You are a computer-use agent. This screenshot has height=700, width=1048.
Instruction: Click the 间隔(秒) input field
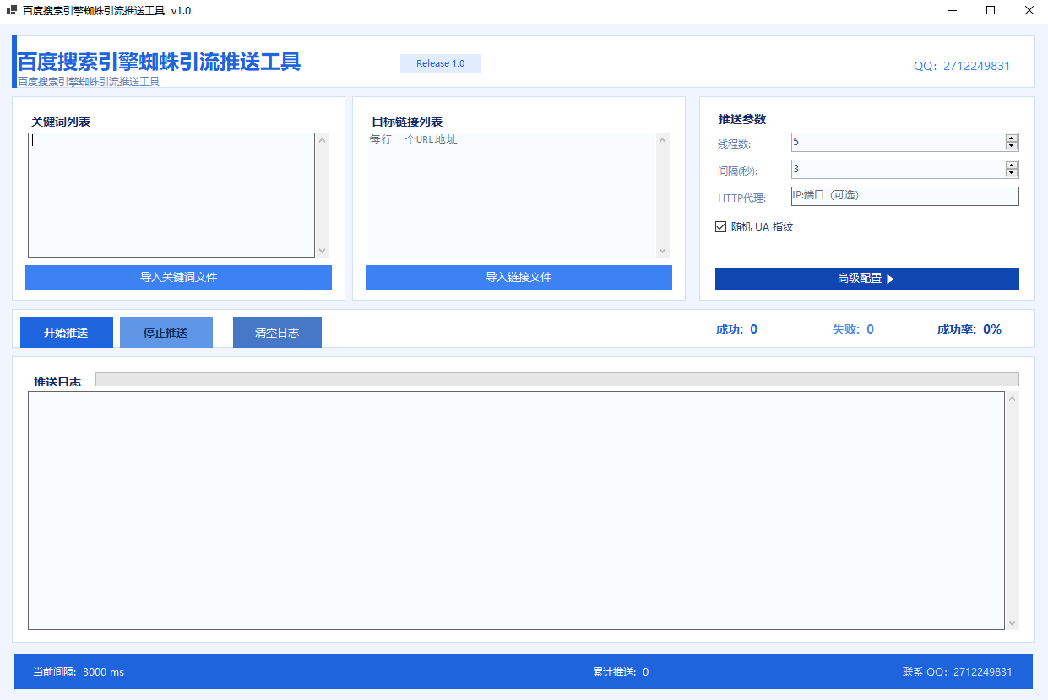(898, 169)
